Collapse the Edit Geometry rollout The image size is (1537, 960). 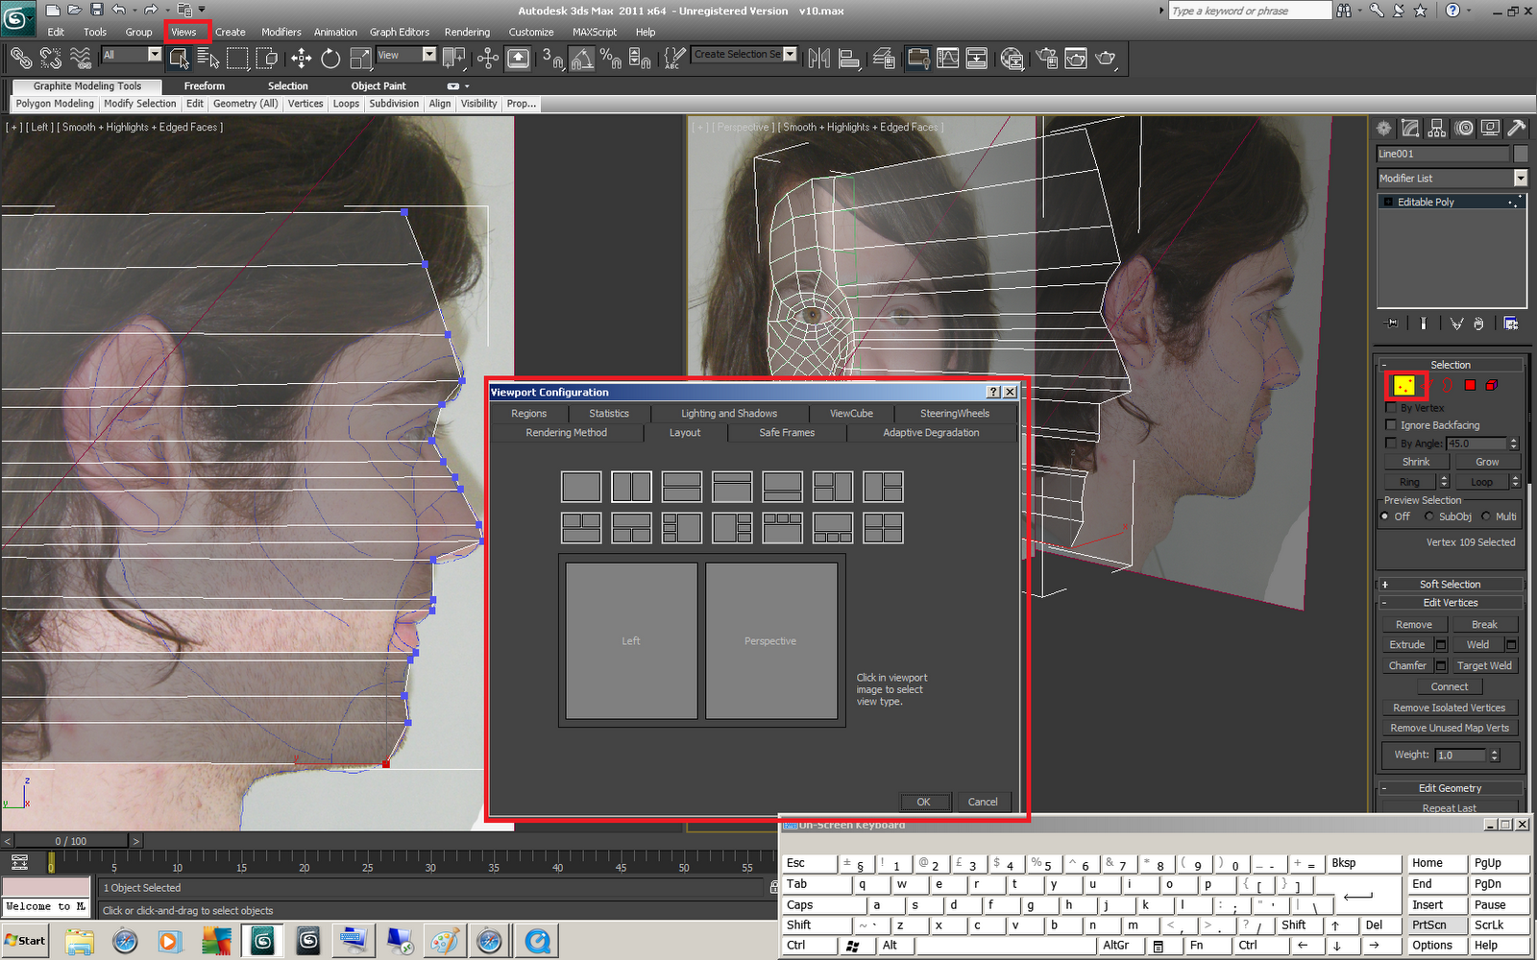pyautogui.click(x=1451, y=788)
